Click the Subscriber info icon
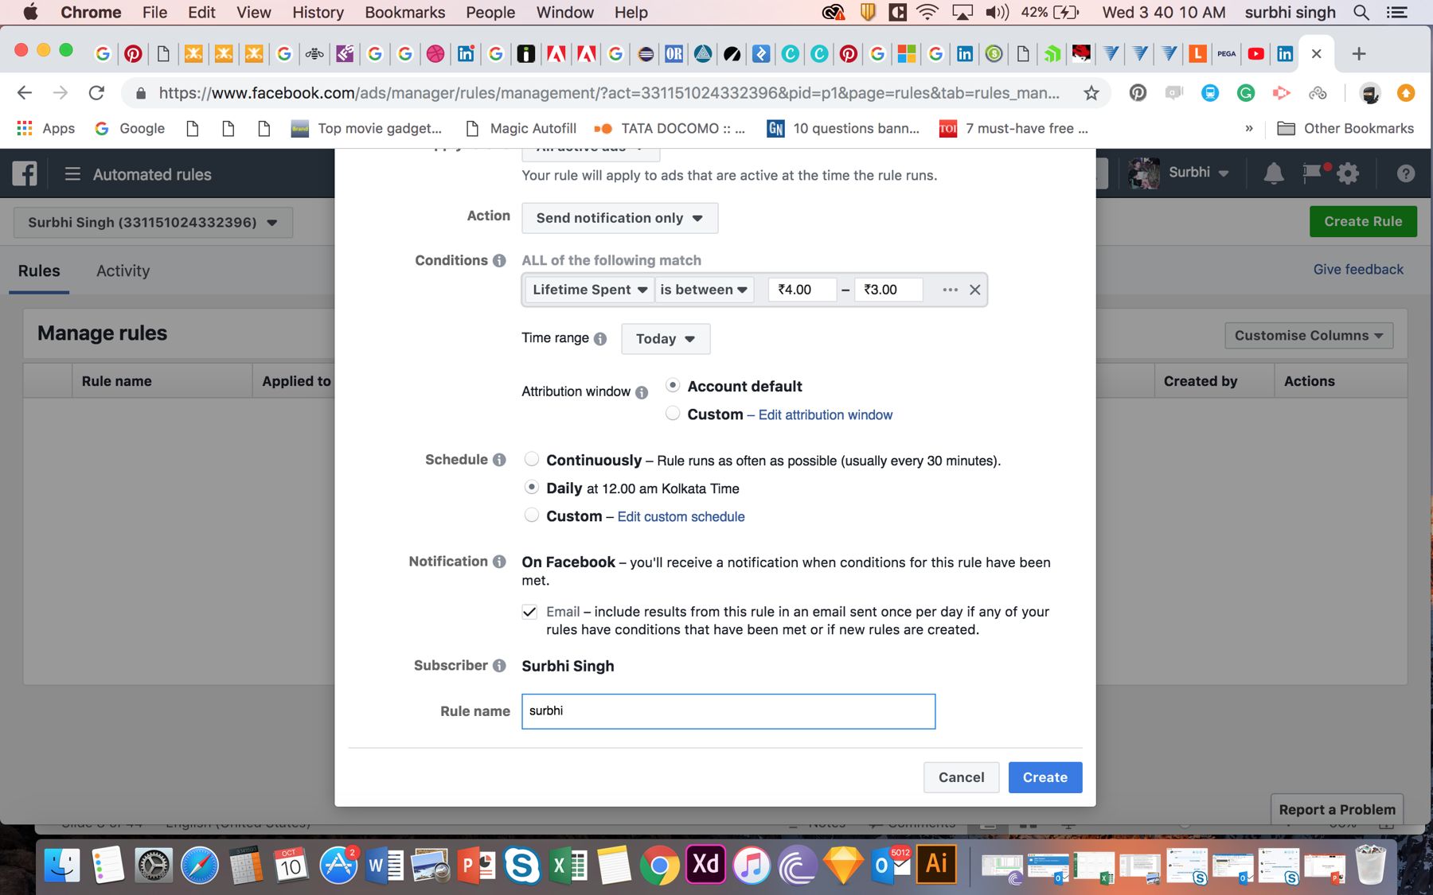The image size is (1433, 895). pyautogui.click(x=499, y=666)
